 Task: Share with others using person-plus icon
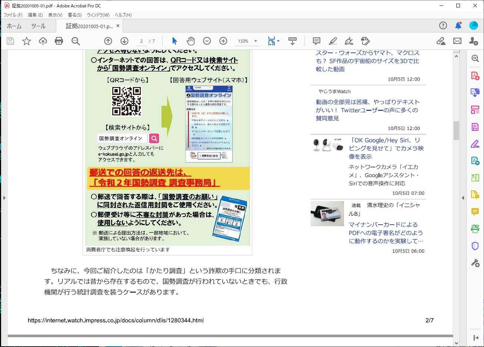tap(473, 41)
